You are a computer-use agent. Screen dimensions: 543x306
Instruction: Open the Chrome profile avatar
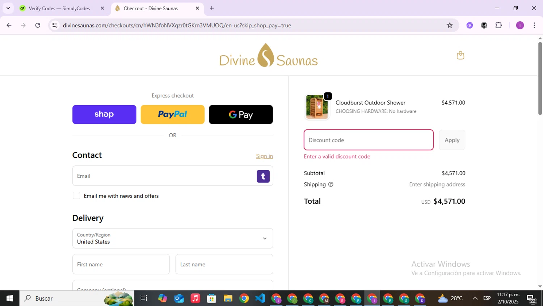(520, 25)
